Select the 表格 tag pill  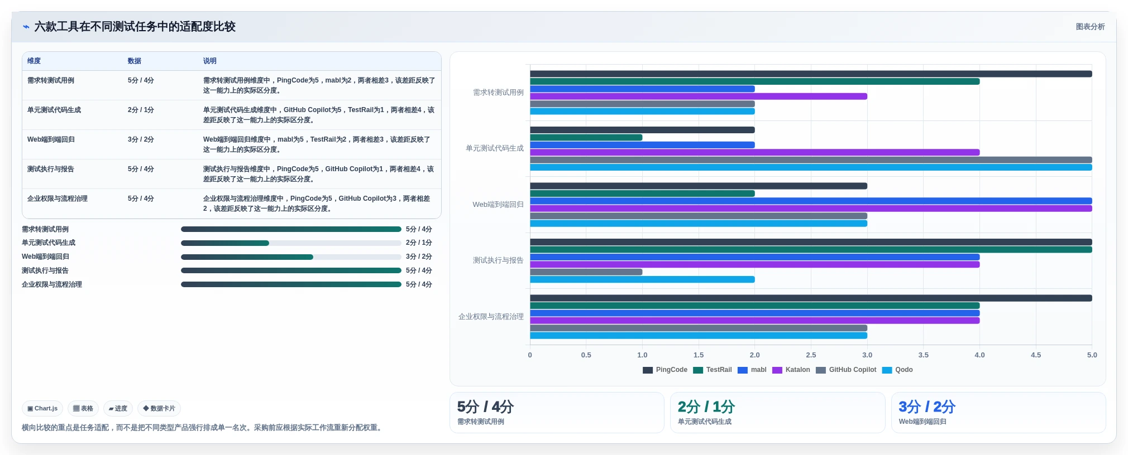click(x=83, y=408)
